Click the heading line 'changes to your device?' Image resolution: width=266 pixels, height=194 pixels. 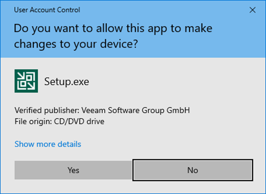[x=76, y=44]
